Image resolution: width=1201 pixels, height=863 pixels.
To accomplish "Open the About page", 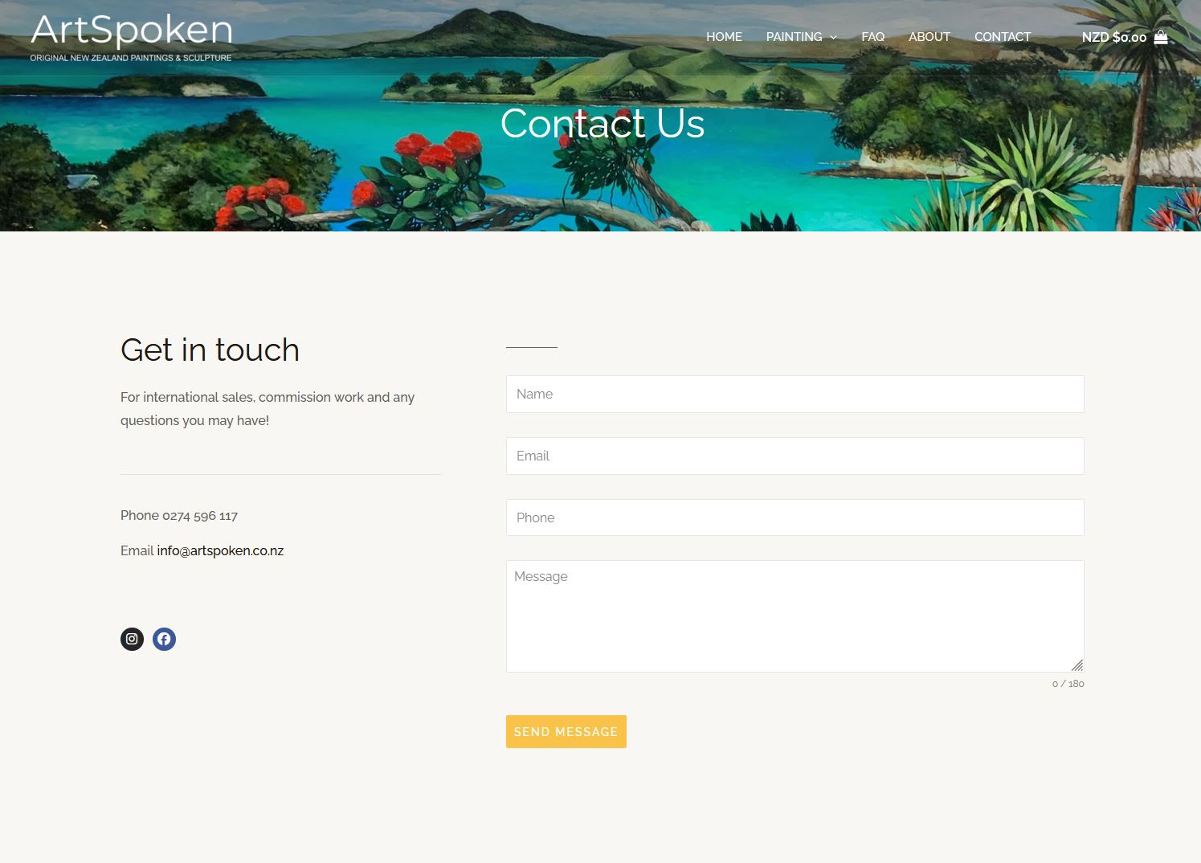I will point(929,37).
